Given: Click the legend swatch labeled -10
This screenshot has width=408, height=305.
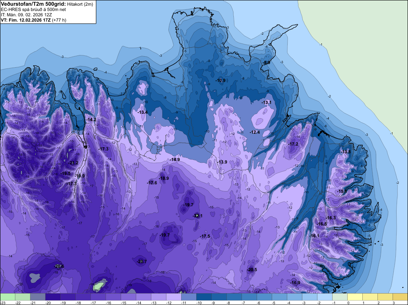Looking at the screenshot, I should [x=204, y=297].
